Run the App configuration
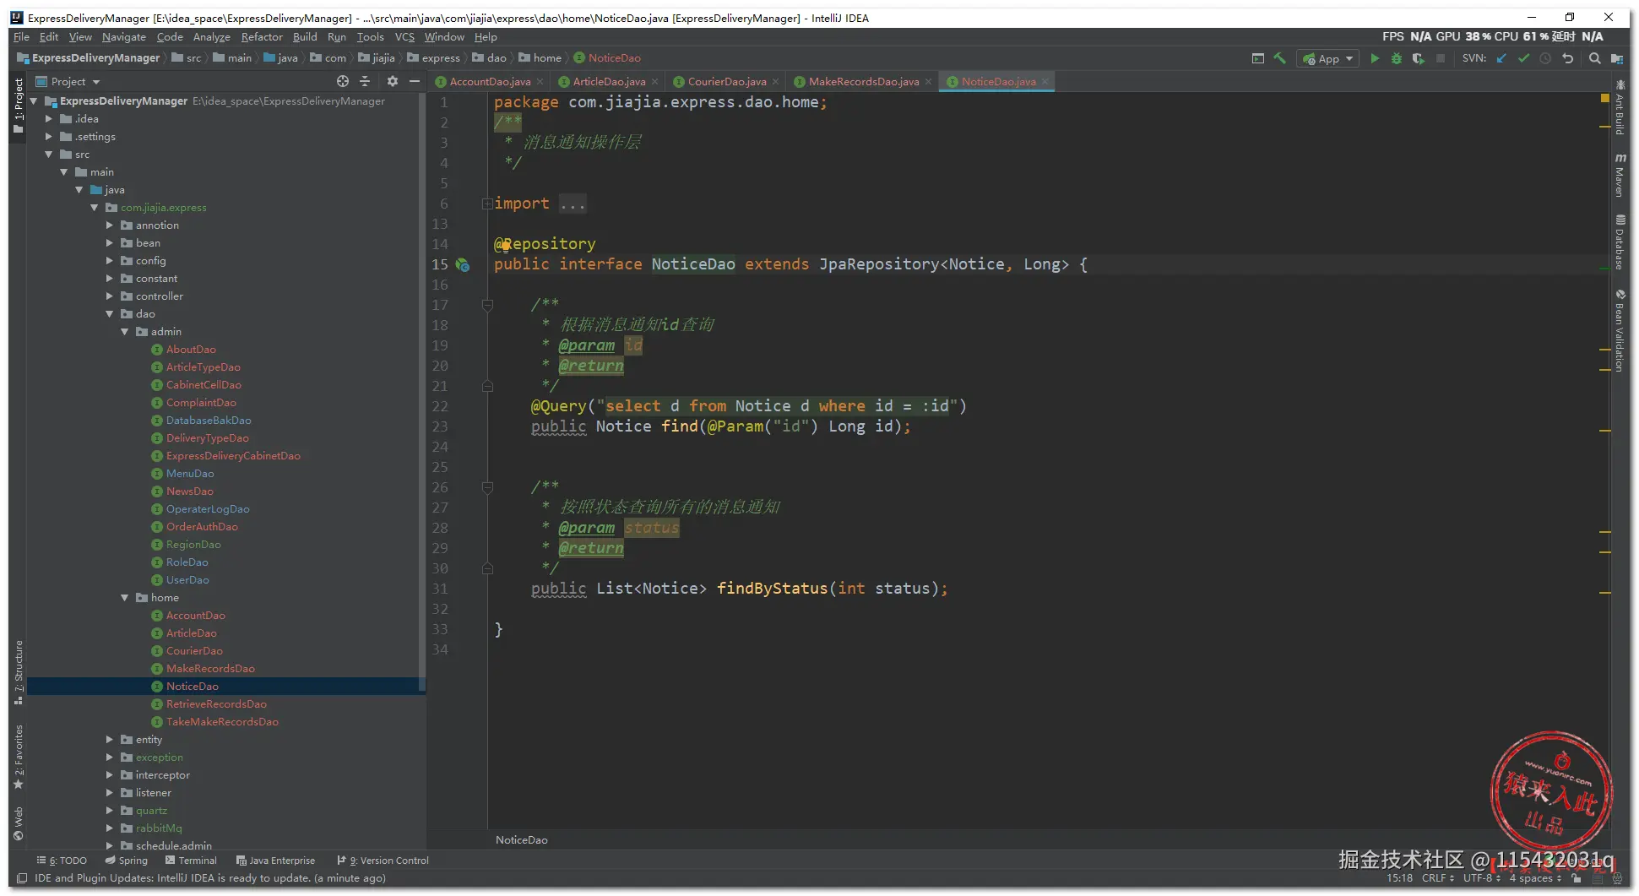 coord(1375,58)
